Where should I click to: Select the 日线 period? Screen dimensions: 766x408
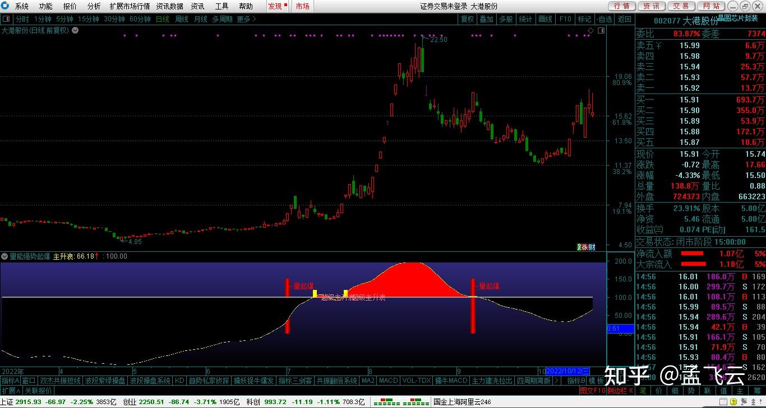pyautogui.click(x=163, y=19)
